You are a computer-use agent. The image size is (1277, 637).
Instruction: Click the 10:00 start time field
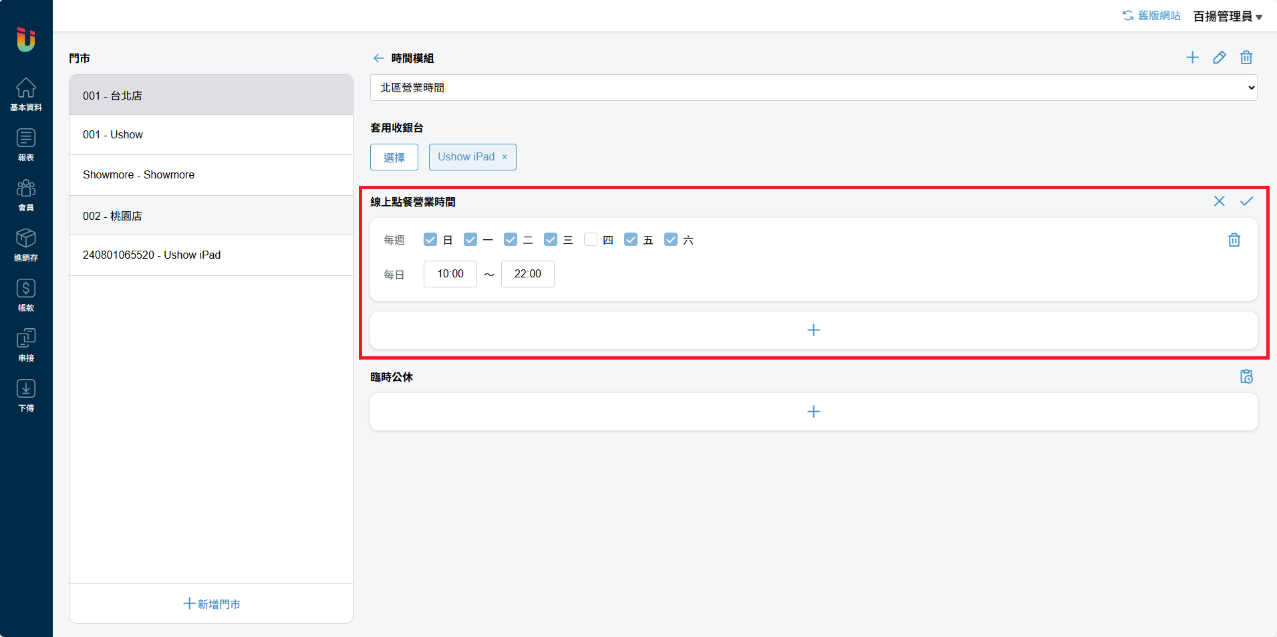pyautogui.click(x=450, y=274)
